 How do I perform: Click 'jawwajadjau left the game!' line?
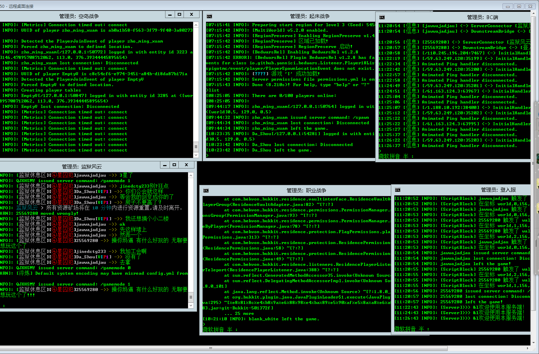453,264
